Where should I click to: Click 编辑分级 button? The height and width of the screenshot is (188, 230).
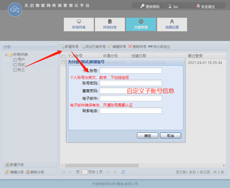(x=15, y=172)
